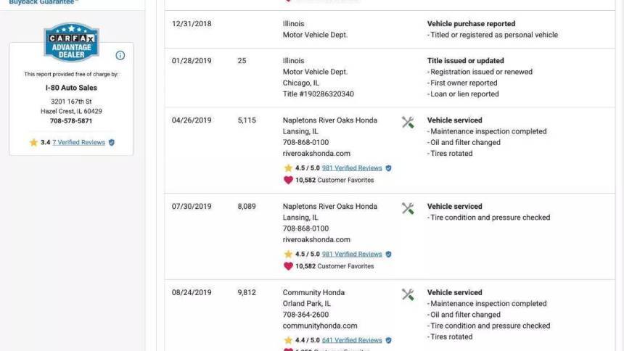Click the 01/28/2019 Title issued or updated row

(x=390, y=77)
